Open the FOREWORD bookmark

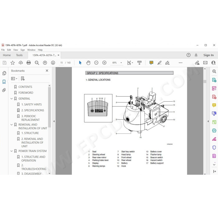point(26,92)
